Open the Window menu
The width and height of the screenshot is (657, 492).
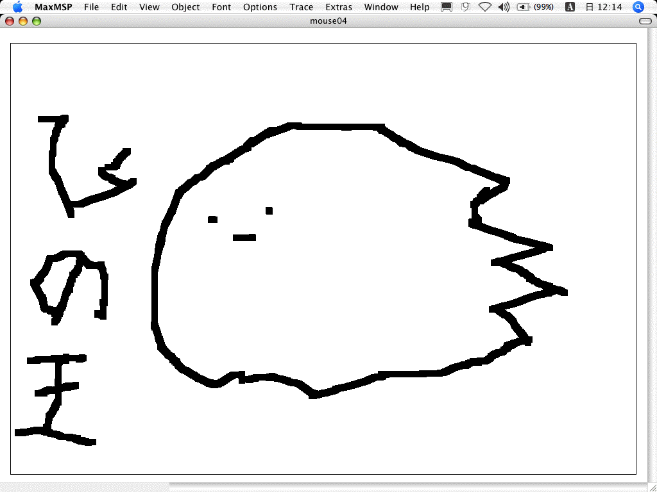[381, 7]
